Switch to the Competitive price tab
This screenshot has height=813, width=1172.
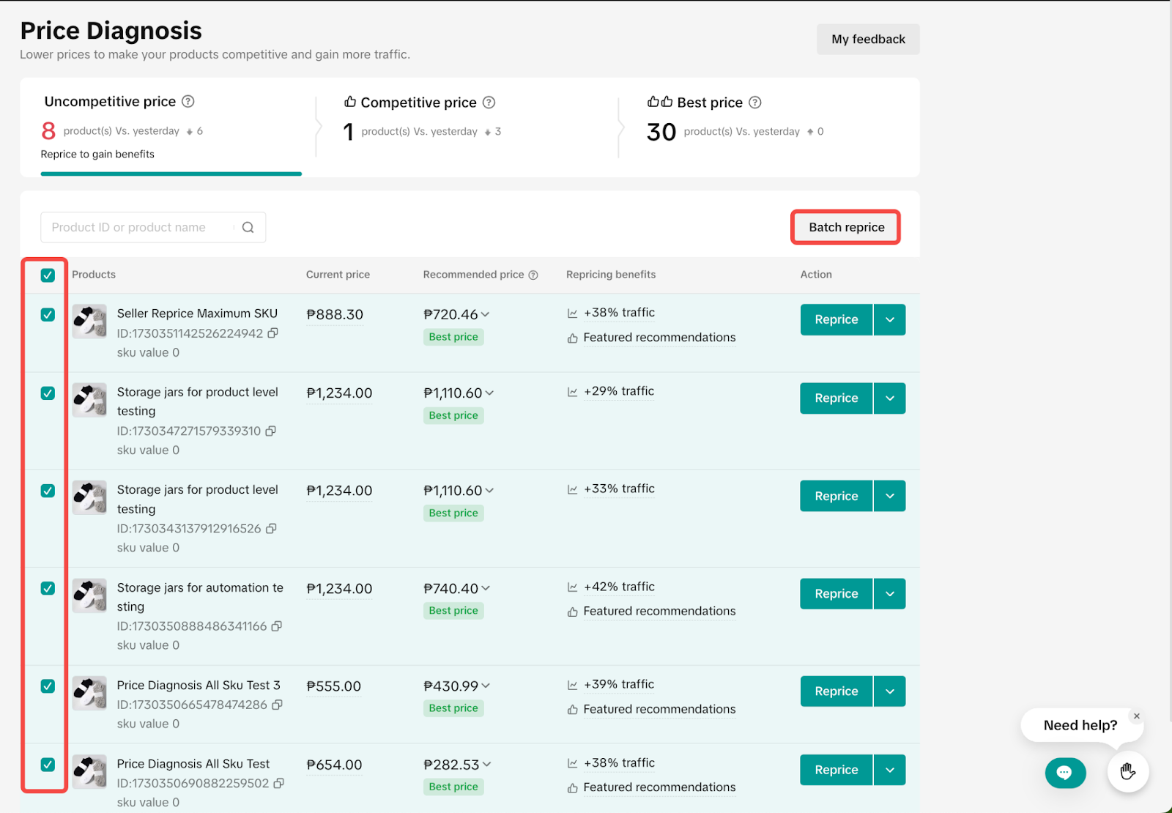pos(418,103)
